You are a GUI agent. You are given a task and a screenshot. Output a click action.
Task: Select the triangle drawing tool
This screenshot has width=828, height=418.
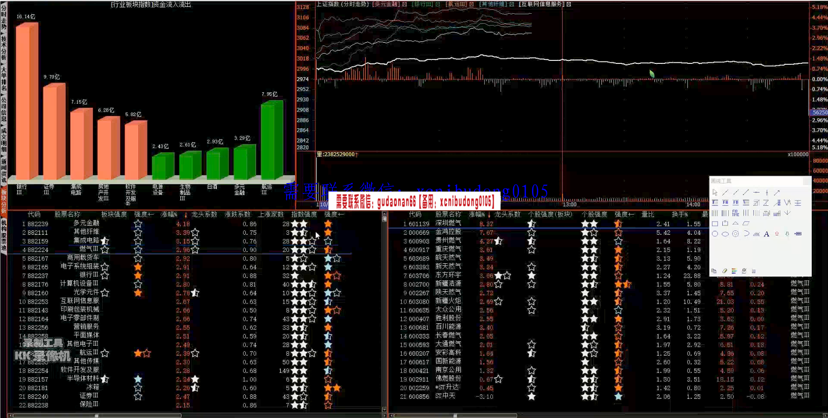[736, 223]
